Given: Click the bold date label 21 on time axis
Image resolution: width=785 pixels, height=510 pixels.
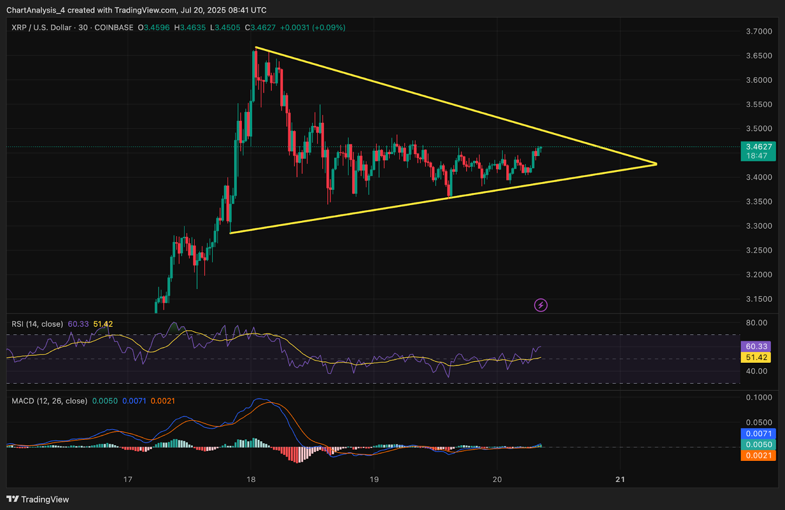Looking at the screenshot, I should click(x=620, y=480).
